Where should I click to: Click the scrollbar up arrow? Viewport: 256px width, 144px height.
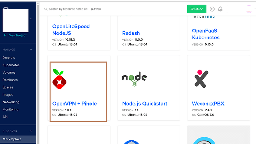[x=38, y=3]
